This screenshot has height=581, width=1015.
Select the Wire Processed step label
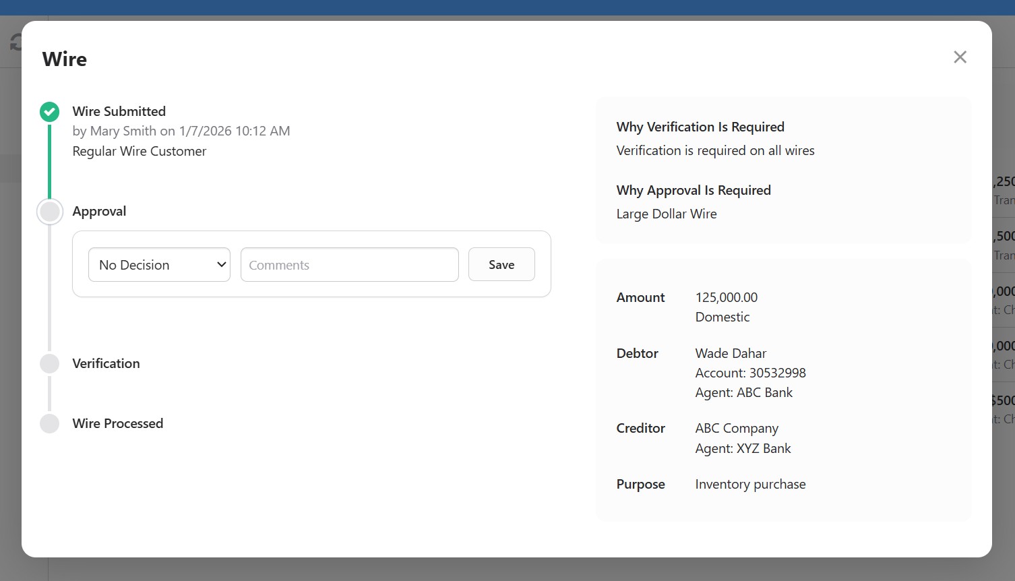(117, 423)
